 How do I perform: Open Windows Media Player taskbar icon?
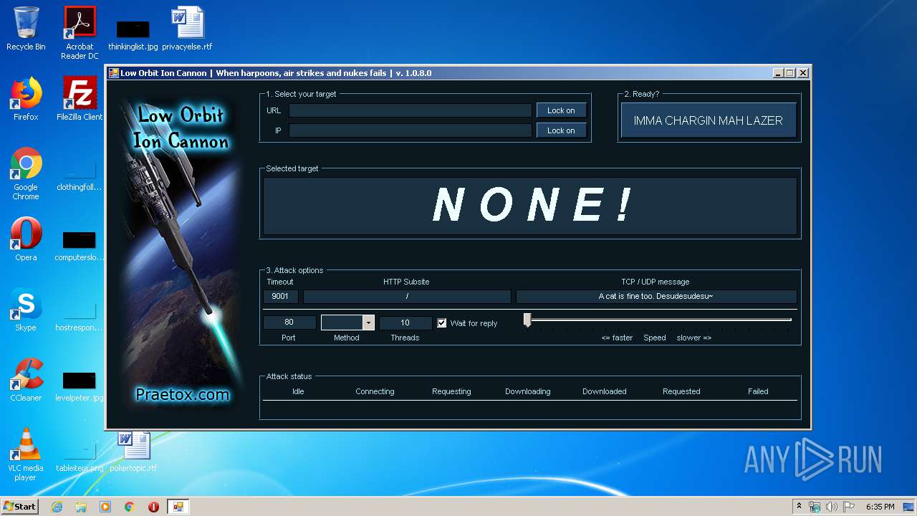point(105,507)
